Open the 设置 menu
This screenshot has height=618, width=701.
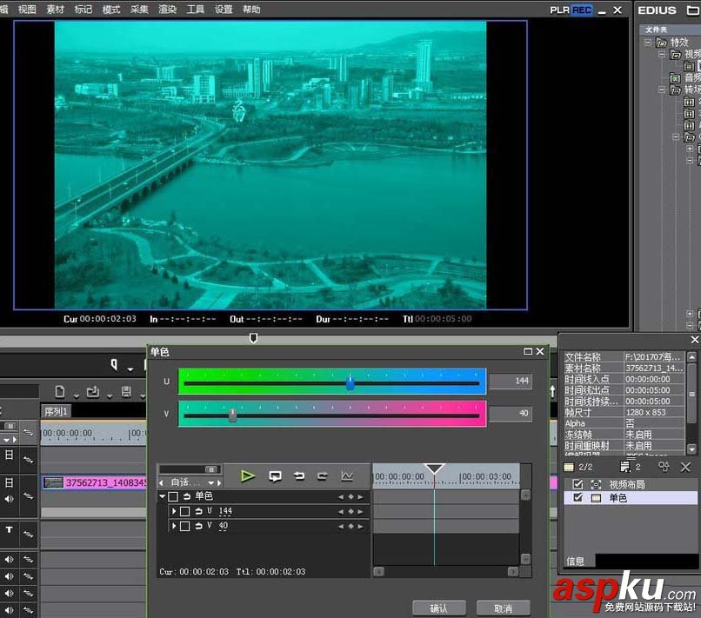224,10
